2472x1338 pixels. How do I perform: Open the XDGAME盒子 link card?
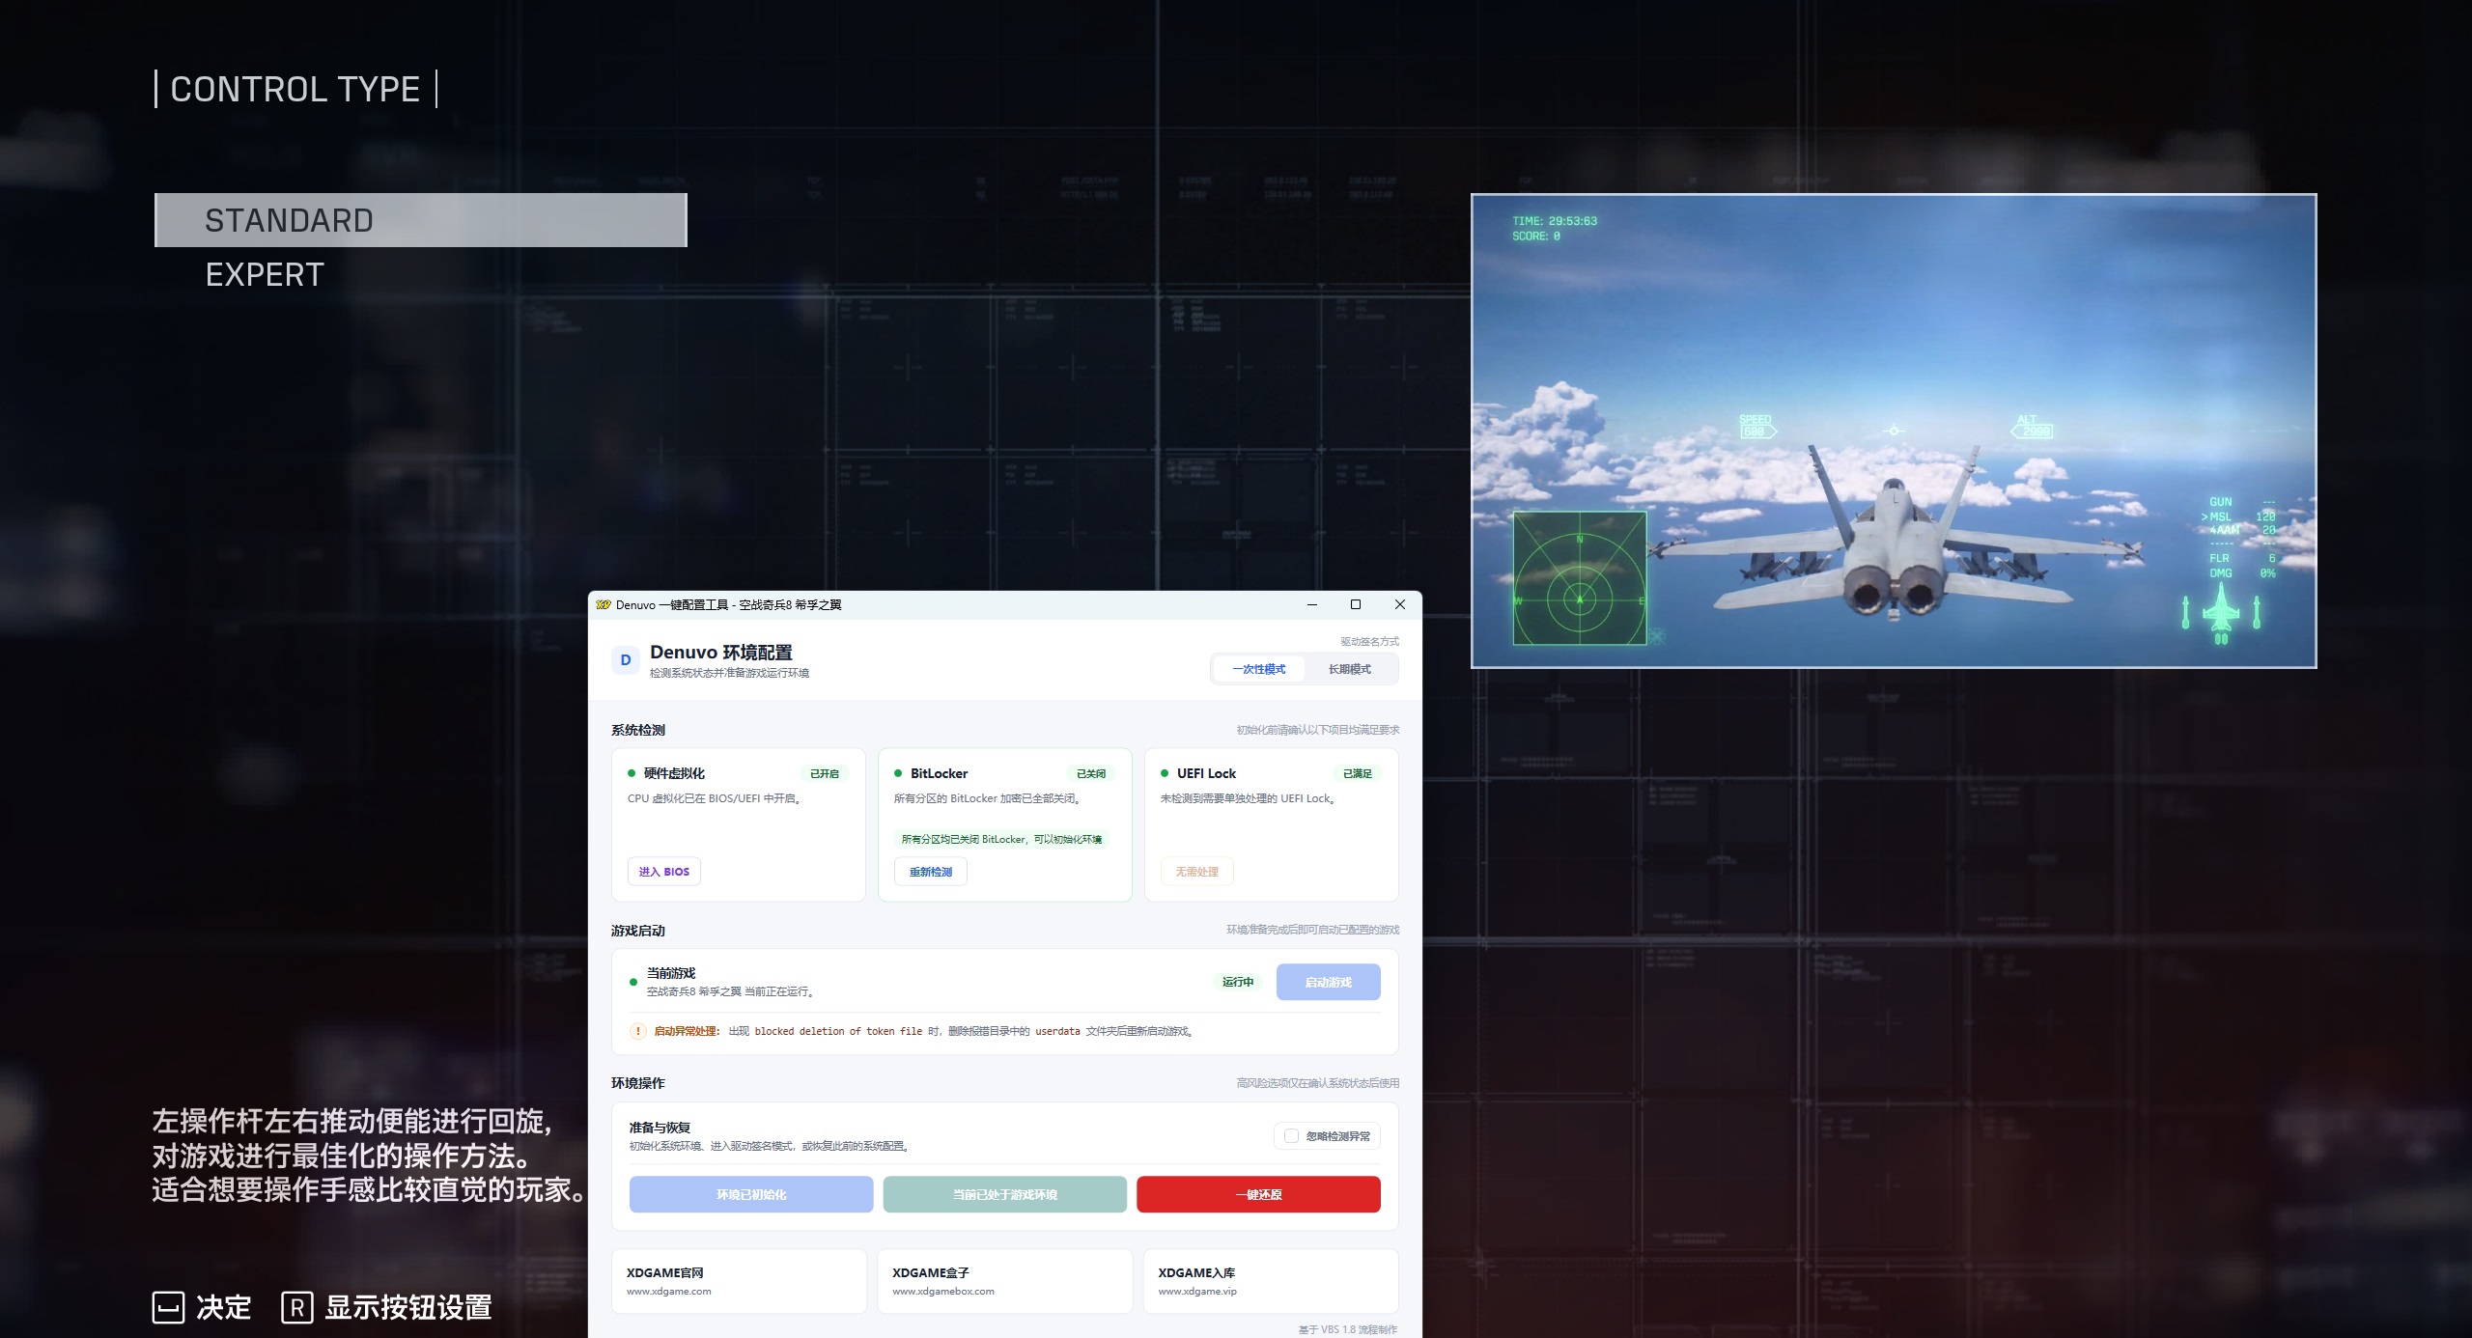[1005, 1281]
